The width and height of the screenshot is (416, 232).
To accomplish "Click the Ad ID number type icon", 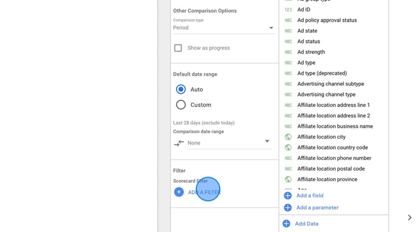I will (x=288, y=10).
